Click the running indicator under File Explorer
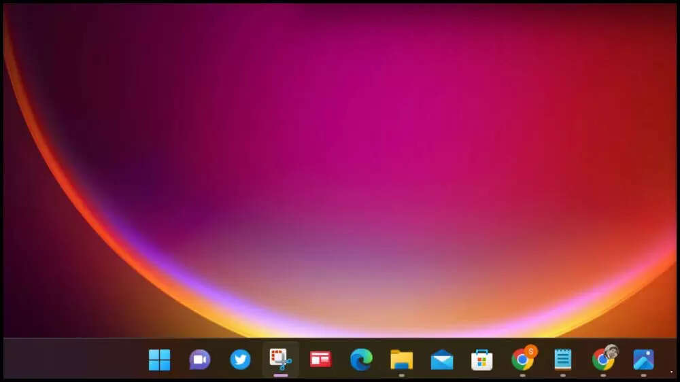Image resolution: width=680 pixels, height=382 pixels. coord(401,375)
